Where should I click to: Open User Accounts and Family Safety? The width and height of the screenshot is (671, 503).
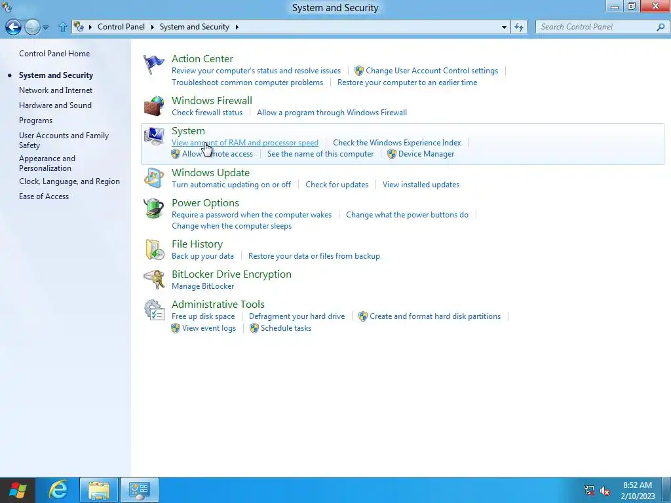point(64,140)
